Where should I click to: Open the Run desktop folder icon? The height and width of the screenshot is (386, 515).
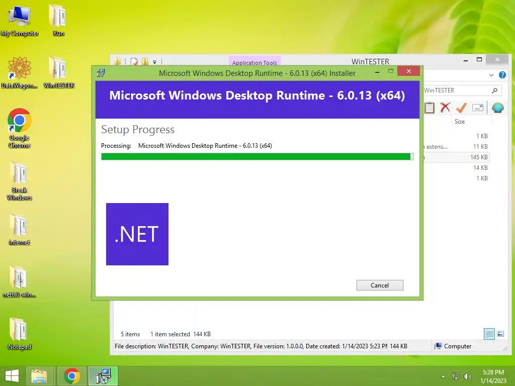(58, 21)
